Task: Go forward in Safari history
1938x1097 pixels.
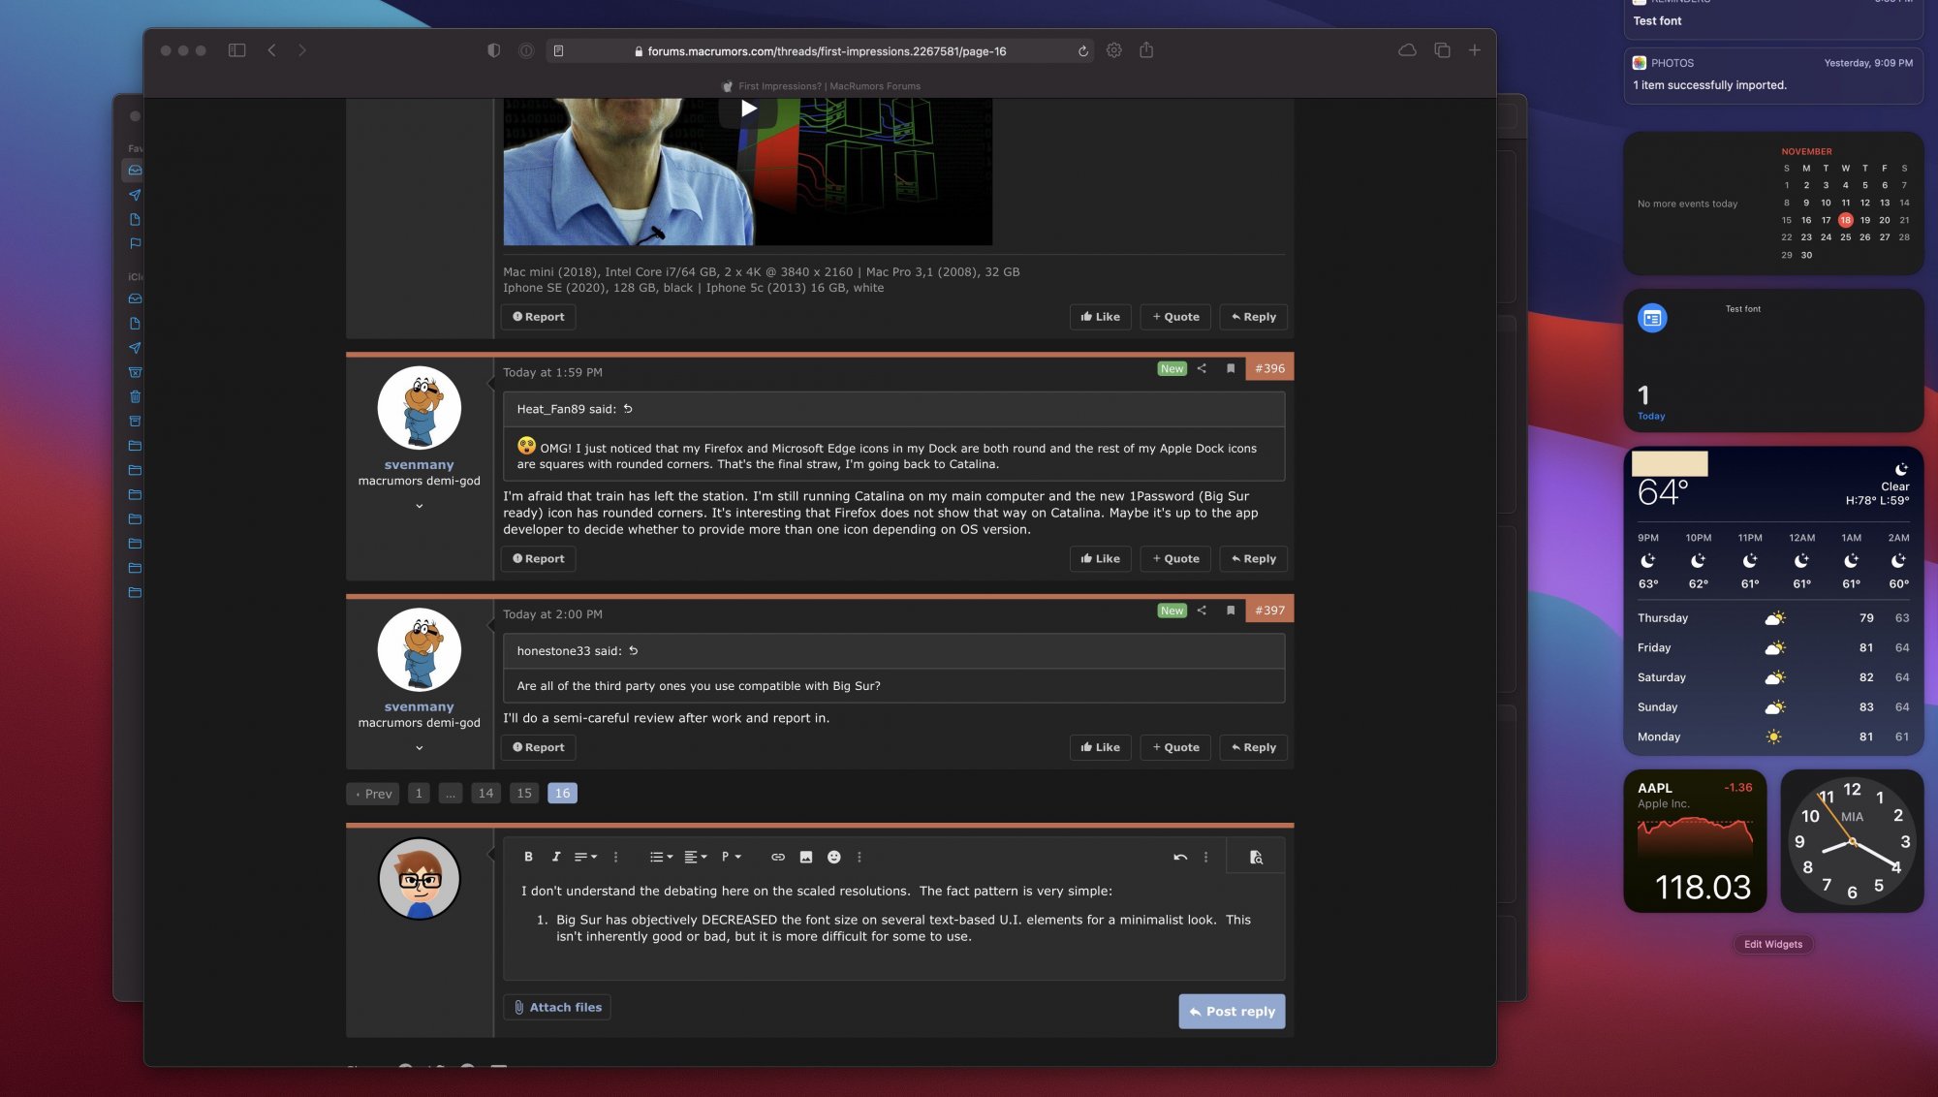Action: coord(302,50)
